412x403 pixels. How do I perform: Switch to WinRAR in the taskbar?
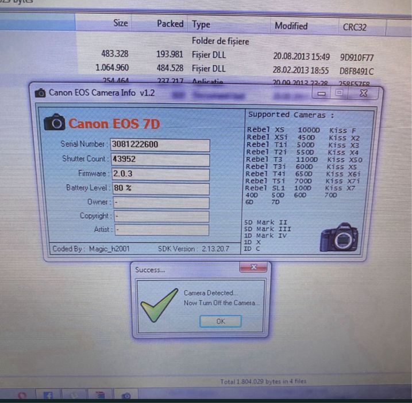point(100,395)
